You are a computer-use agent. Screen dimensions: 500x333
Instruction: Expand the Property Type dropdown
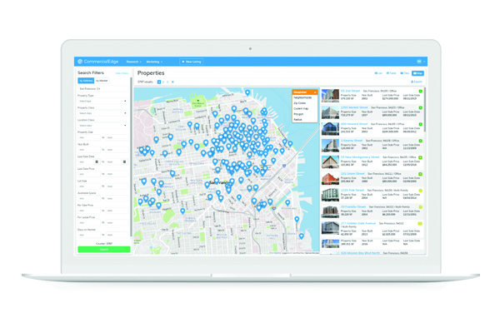102,102
